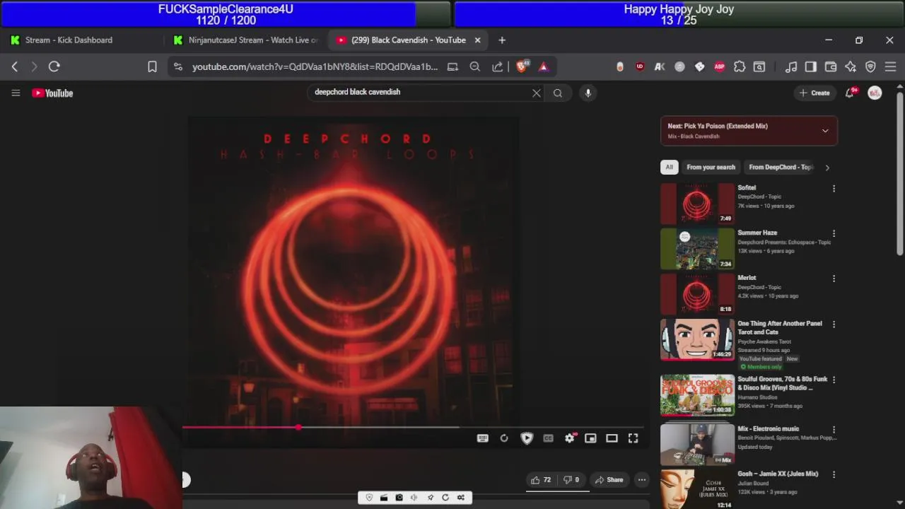Toggle the browser sidebar panel
The height and width of the screenshot is (509, 905).
(x=811, y=66)
